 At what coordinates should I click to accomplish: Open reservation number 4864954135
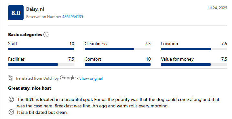73,17
